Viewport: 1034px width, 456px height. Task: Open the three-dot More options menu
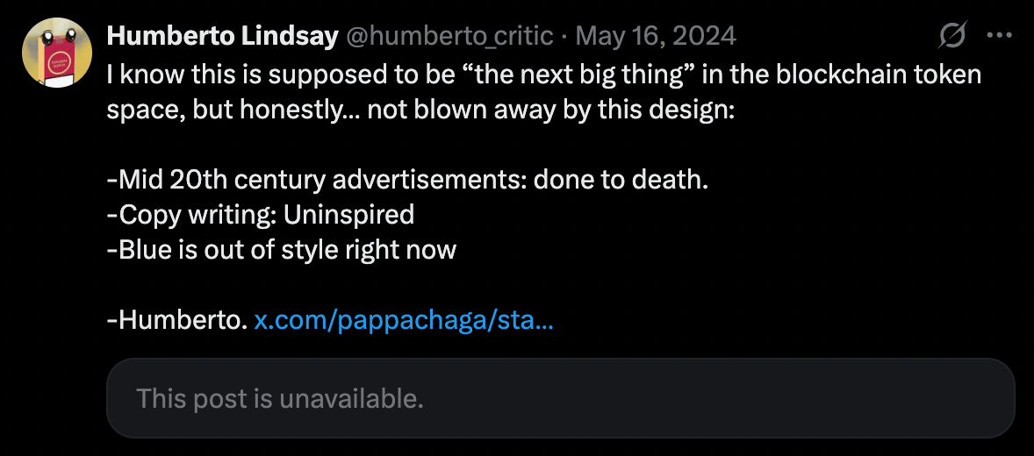click(x=999, y=36)
